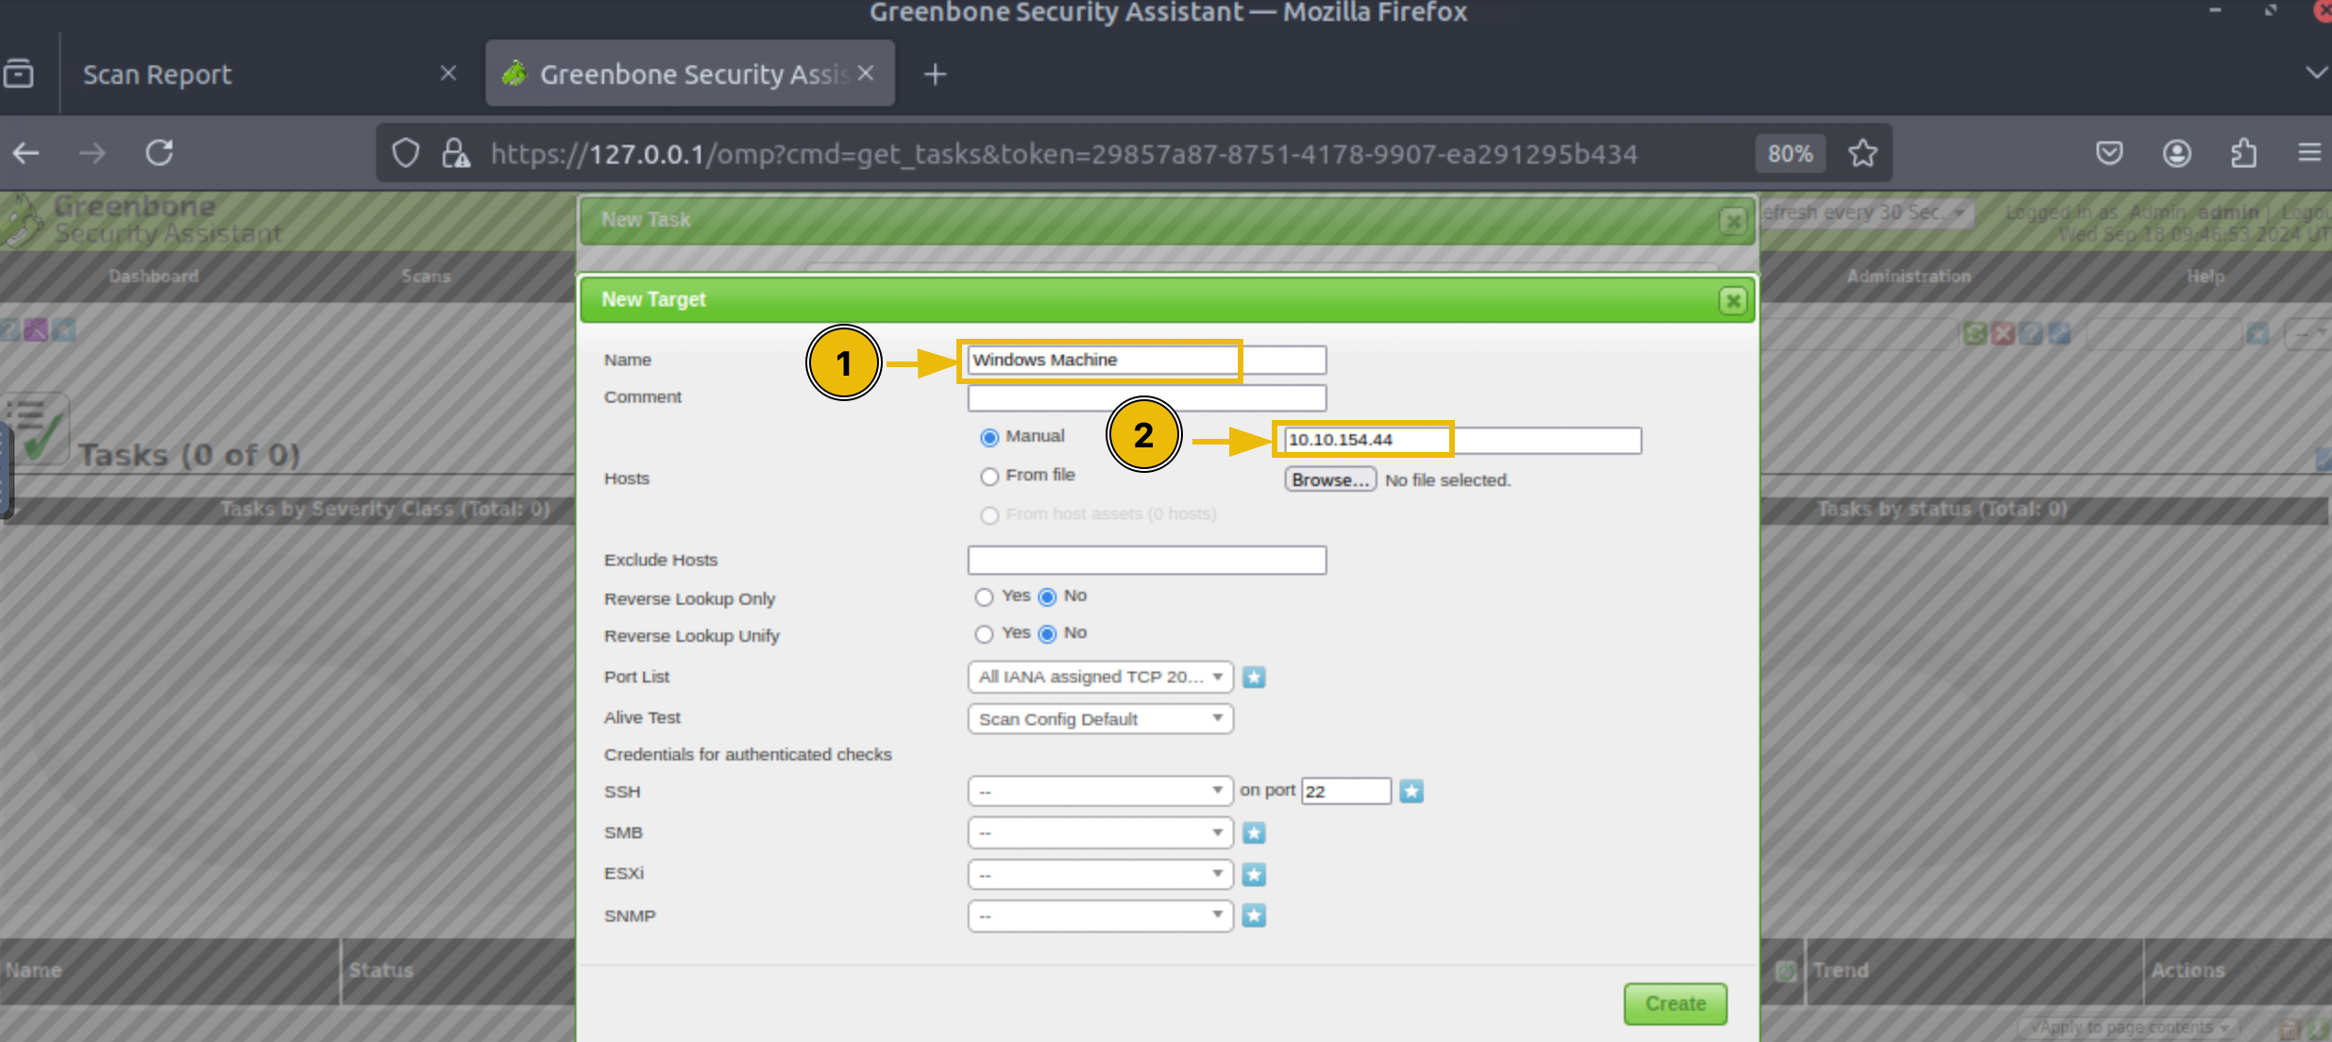
Task: Click star icon next to Port List
Action: (x=1253, y=677)
